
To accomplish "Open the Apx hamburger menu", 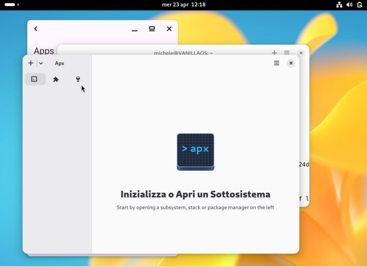I will pyautogui.click(x=276, y=63).
